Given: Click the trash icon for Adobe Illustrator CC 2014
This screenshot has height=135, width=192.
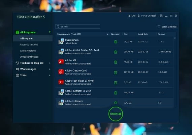Looking at the screenshot, I should coord(116,93).
